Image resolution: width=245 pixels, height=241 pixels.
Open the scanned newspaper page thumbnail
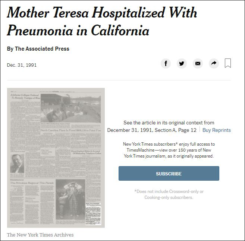point(56,158)
